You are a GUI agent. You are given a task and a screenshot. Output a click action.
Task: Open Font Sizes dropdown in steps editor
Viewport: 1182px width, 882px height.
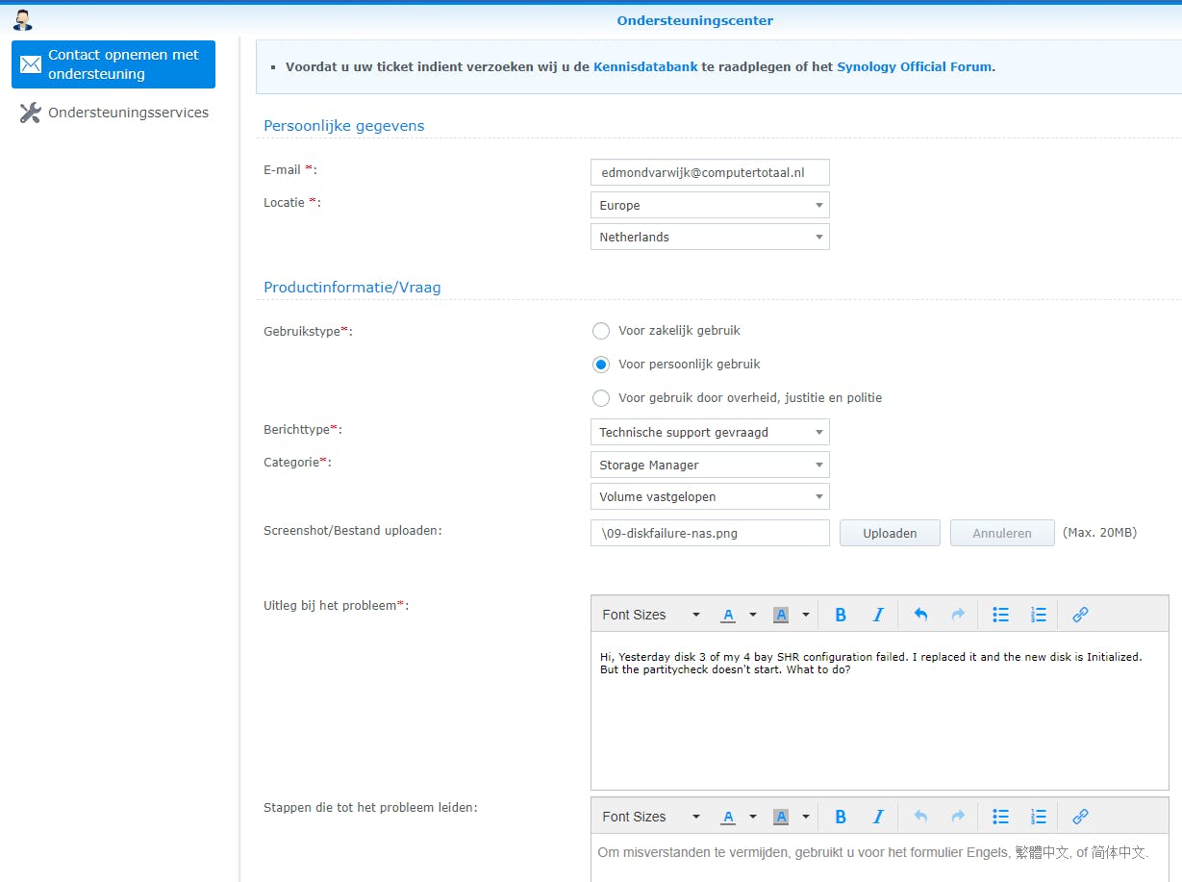click(x=651, y=817)
